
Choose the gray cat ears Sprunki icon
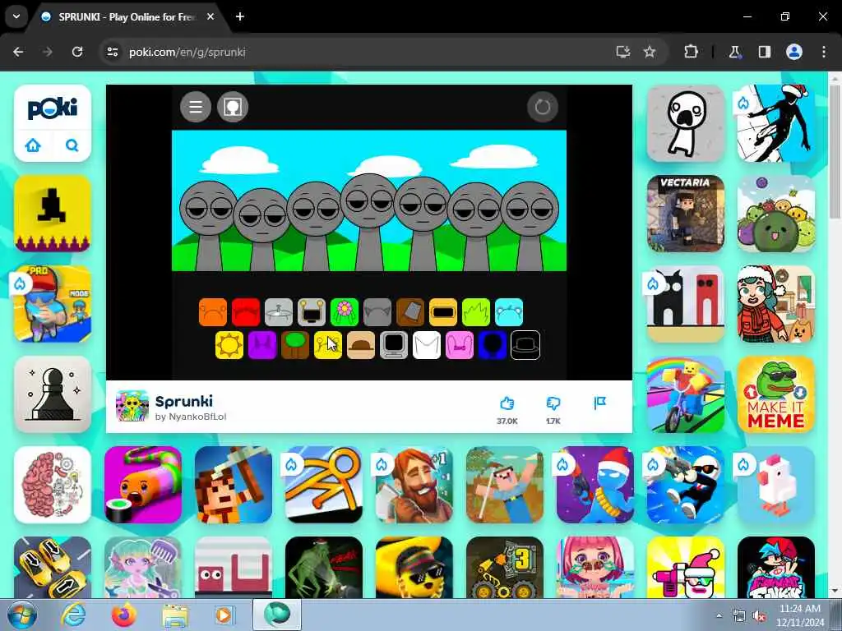(377, 312)
